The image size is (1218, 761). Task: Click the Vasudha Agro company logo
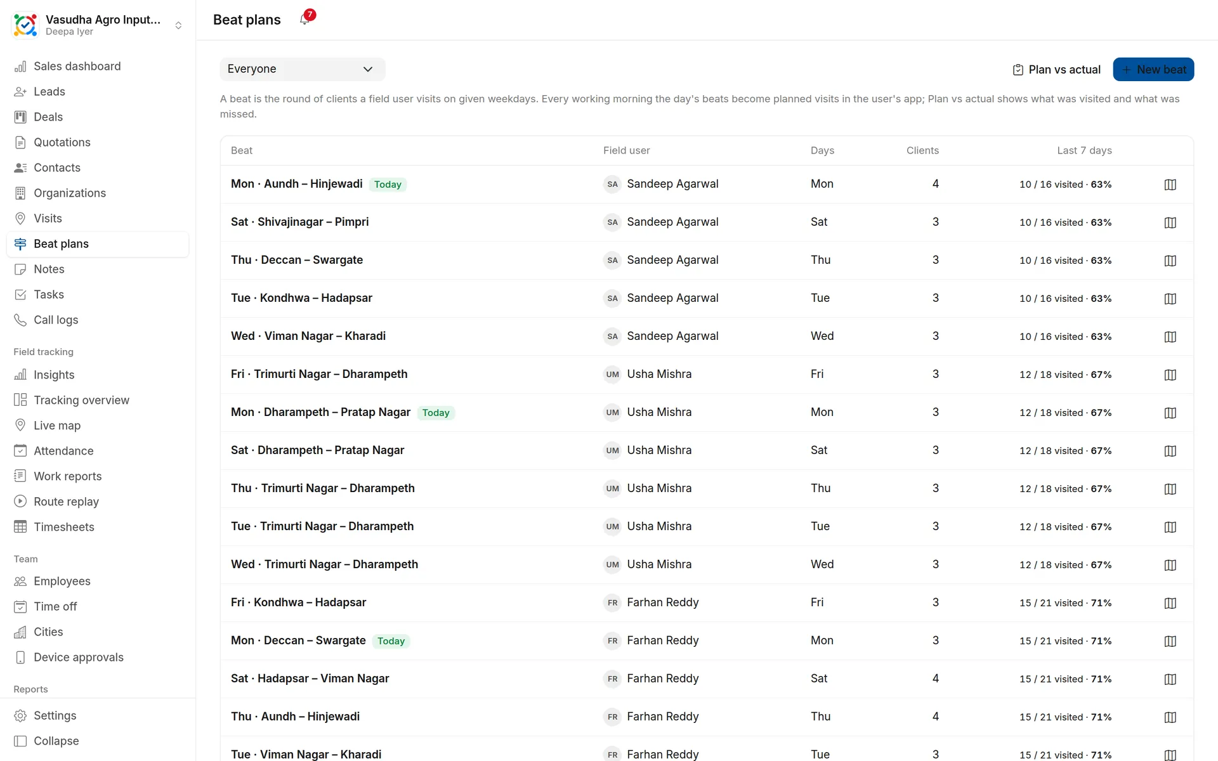pos(25,25)
